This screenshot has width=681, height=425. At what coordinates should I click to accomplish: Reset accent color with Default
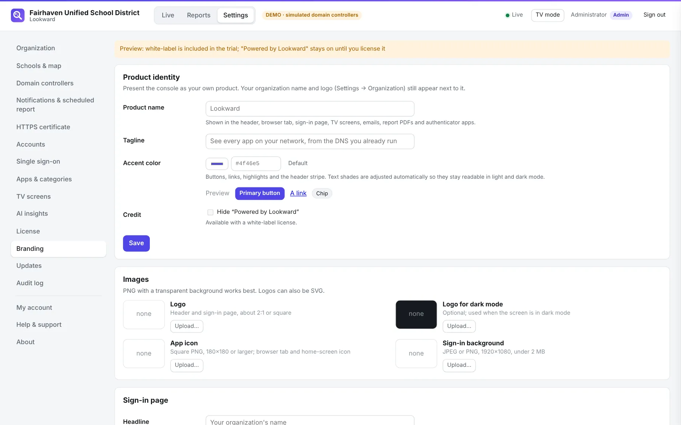(x=298, y=163)
